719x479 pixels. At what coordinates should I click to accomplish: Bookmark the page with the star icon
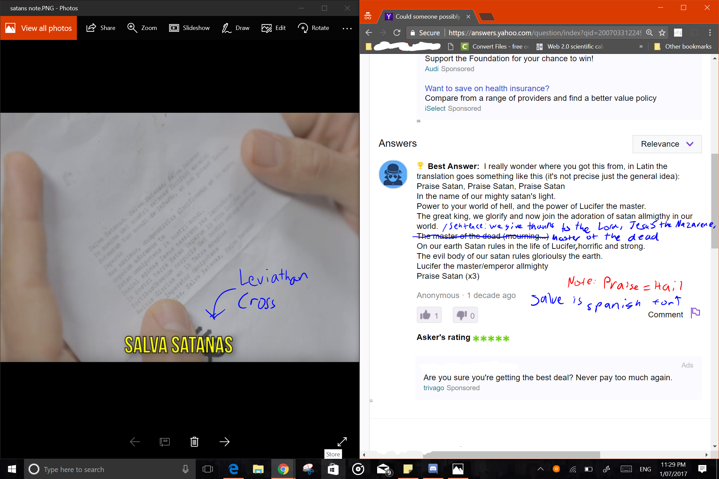pyautogui.click(x=662, y=33)
